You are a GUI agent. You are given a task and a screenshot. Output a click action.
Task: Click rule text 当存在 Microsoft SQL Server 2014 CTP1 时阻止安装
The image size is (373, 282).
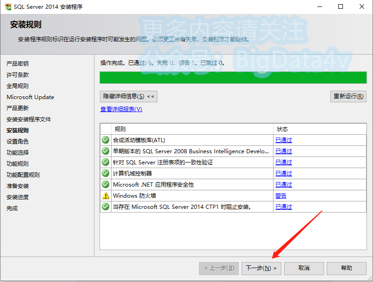point(182,207)
